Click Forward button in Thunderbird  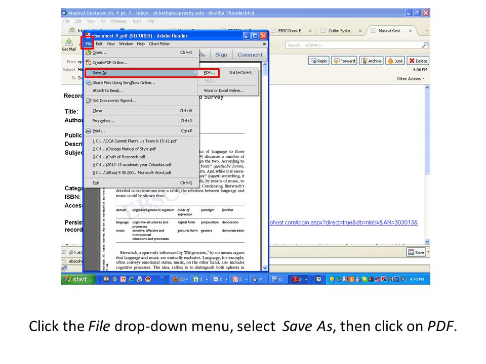(344, 61)
